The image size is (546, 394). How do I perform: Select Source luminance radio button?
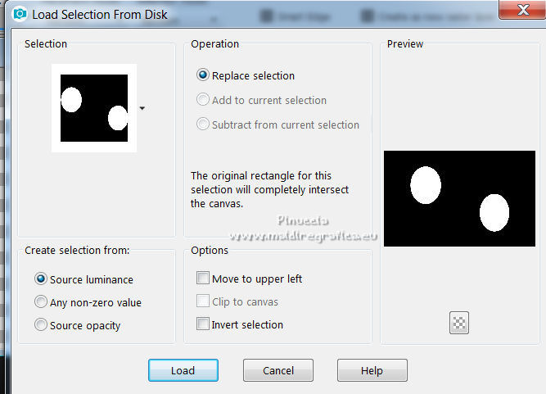click(x=41, y=279)
